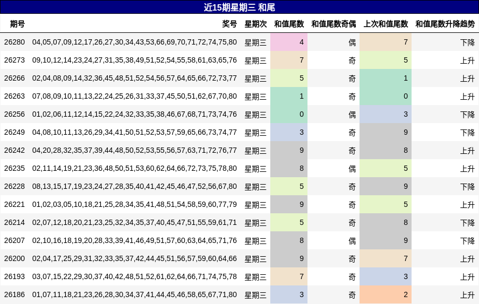The height and width of the screenshot is (304, 479).
Task: Click winning numbers beginning 08,13,15,17,19
Action: [134, 186]
